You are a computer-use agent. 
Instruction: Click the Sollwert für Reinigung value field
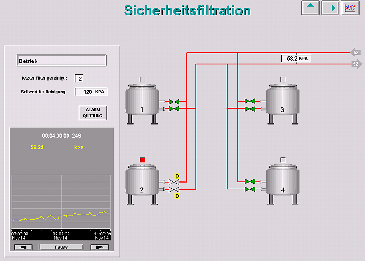pos(91,92)
